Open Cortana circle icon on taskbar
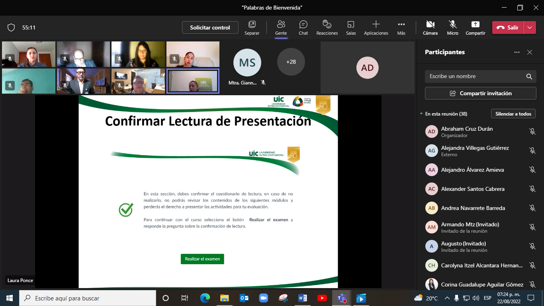 pos(166,298)
